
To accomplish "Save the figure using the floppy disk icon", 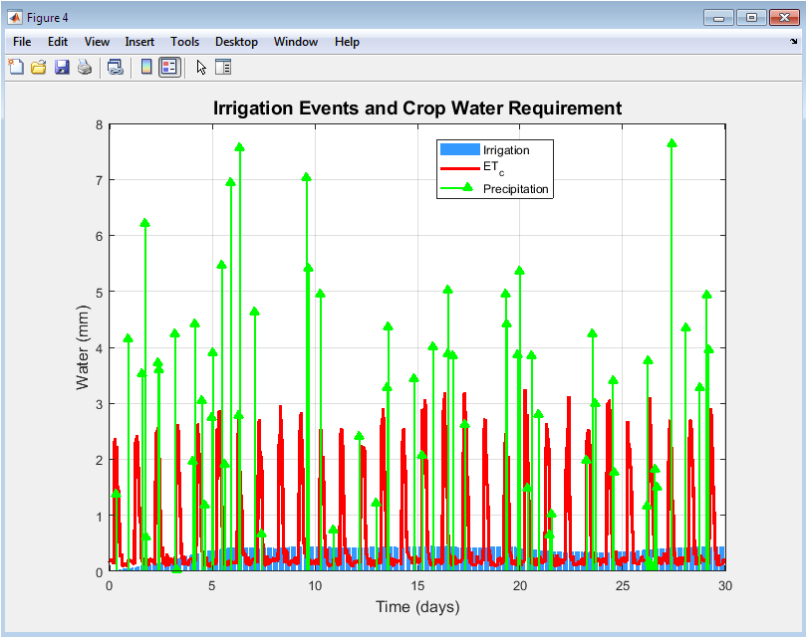I will point(62,67).
